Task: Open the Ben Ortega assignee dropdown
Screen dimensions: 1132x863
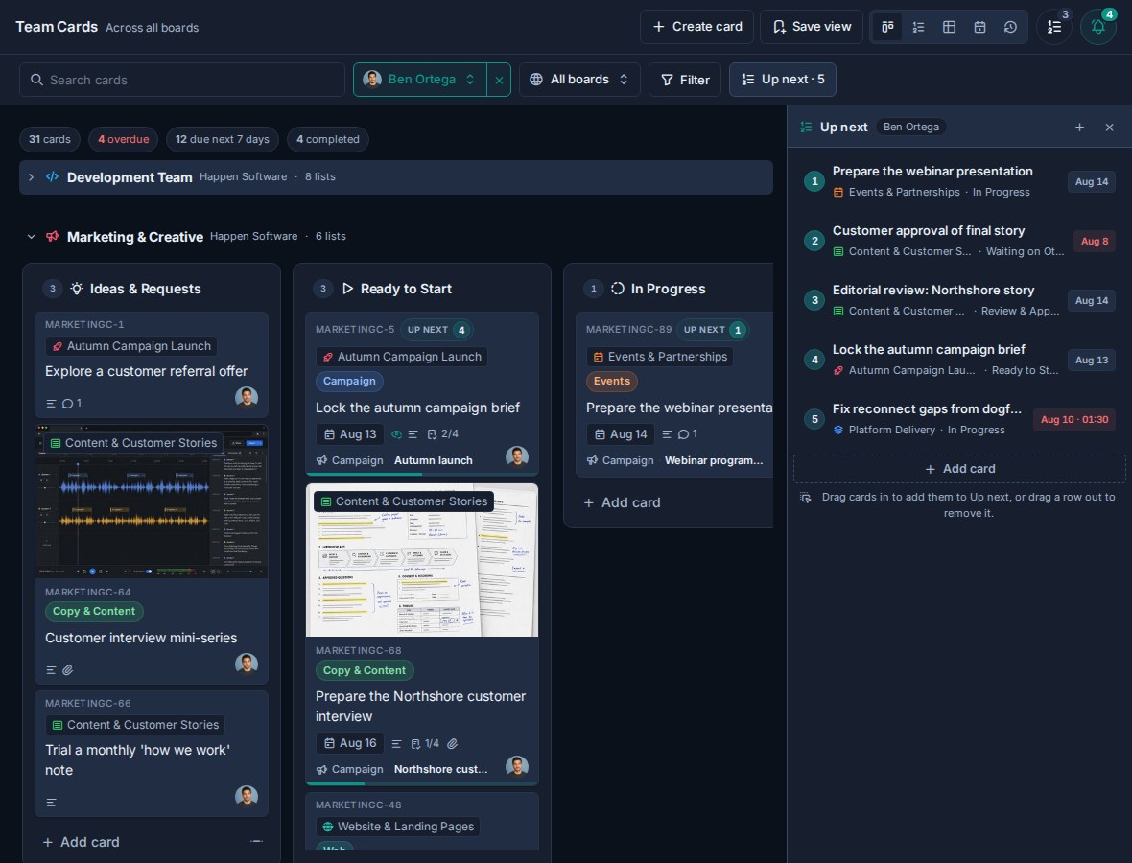Action: (x=420, y=80)
